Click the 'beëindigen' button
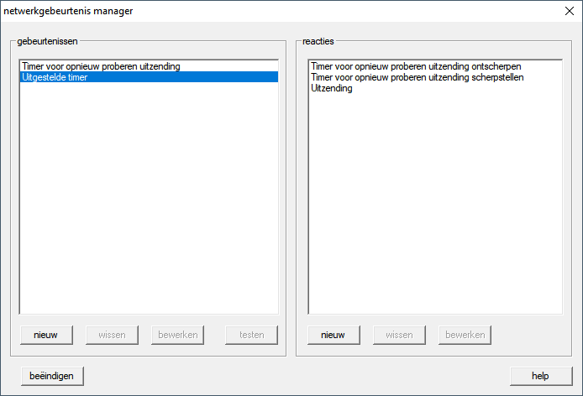Image resolution: width=583 pixels, height=396 pixels. click(x=53, y=376)
